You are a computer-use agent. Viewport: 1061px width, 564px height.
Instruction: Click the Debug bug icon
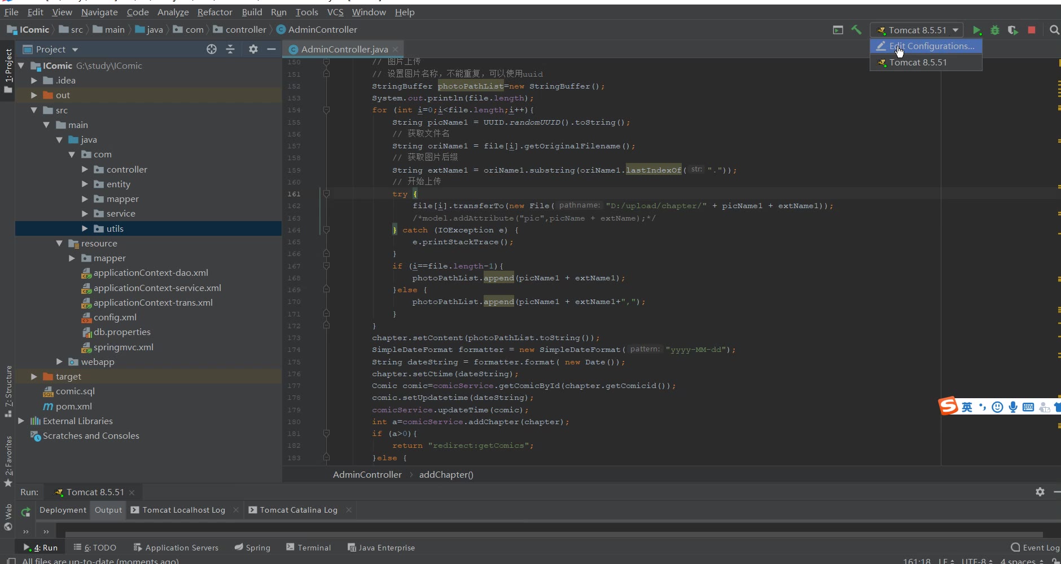pos(995,30)
